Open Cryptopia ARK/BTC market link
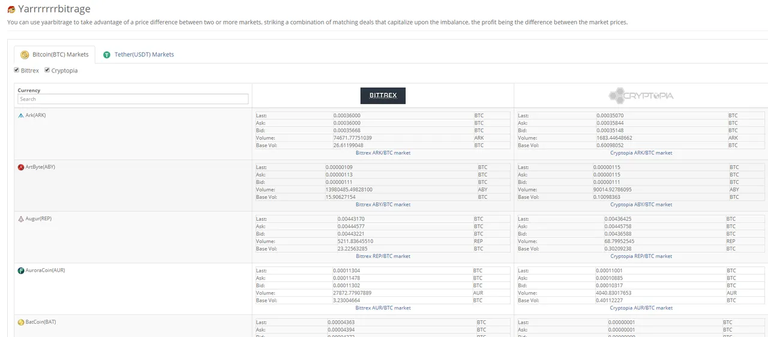The image size is (768, 337). [x=641, y=153]
